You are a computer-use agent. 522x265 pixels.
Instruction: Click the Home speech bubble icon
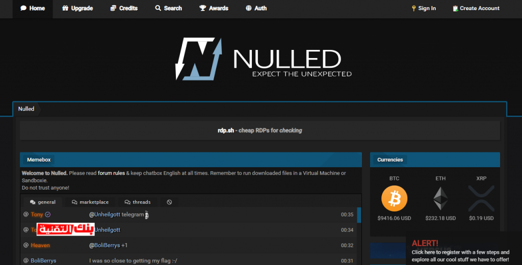[23, 8]
